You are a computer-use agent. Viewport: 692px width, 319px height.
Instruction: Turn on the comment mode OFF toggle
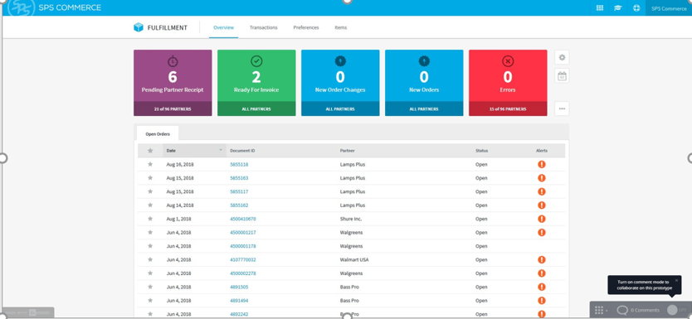(x=677, y=310)
